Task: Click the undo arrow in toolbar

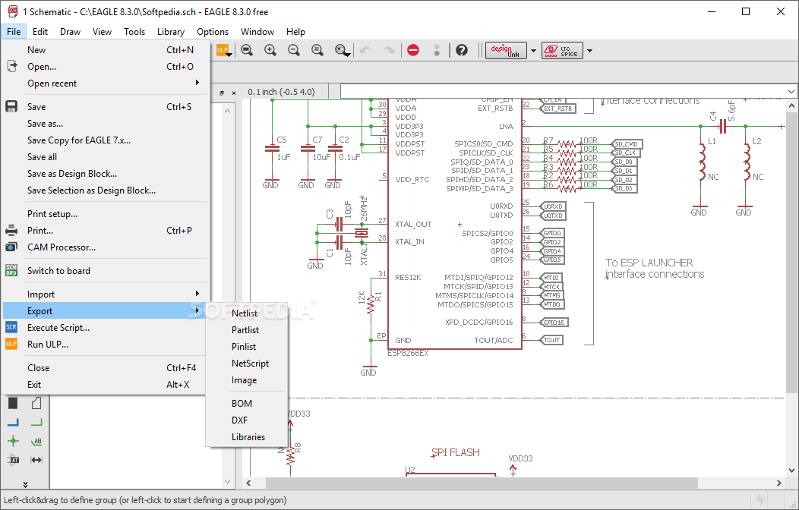Action: tap(365, 50)
